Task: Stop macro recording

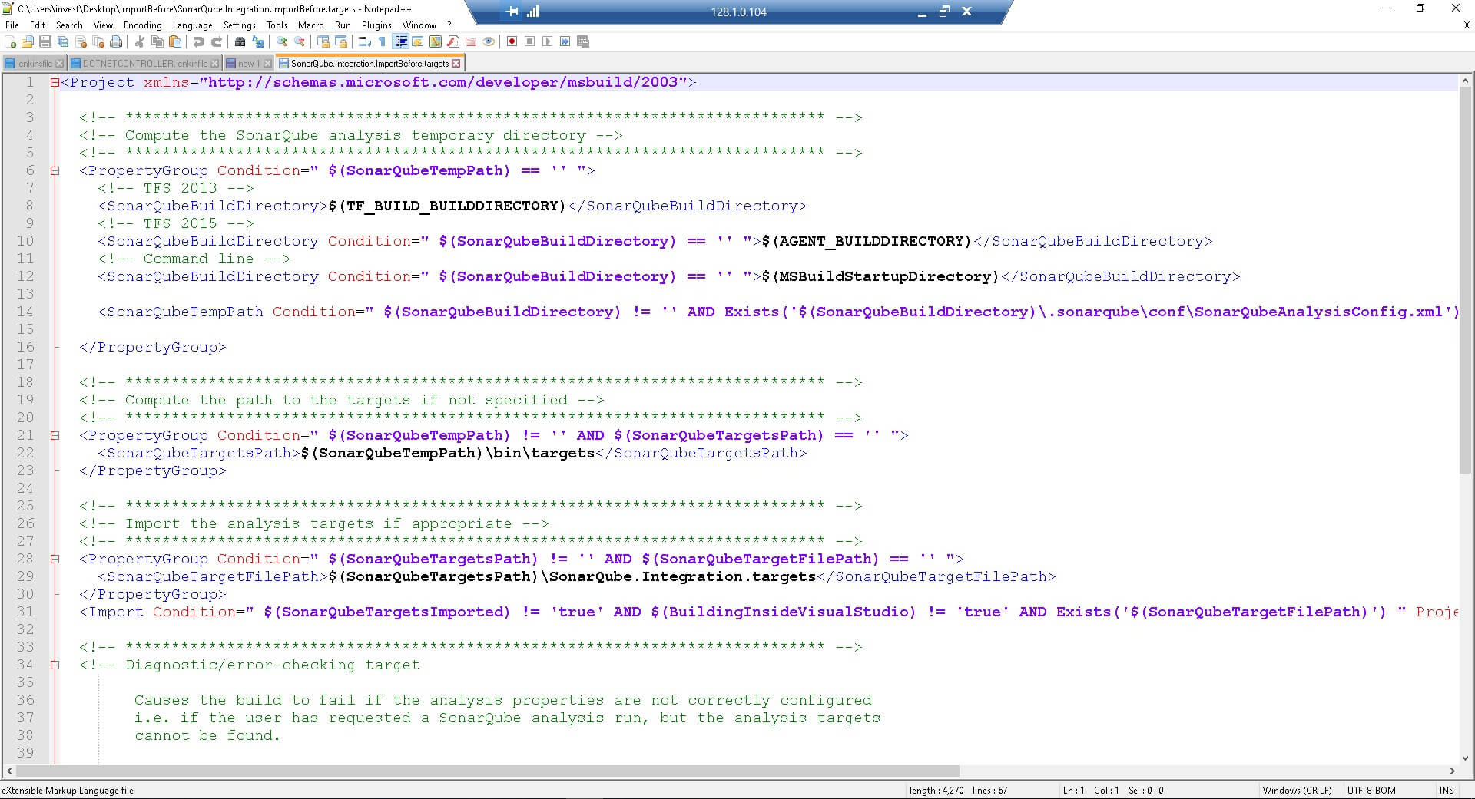Action: click(530, 41)
